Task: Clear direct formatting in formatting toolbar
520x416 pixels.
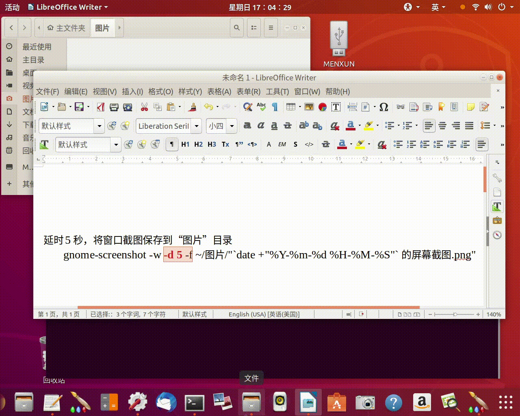Action: pyautogui.click(x=335, y=126)
